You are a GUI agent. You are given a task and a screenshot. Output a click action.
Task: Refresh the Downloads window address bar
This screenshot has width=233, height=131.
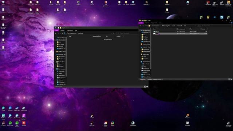pyautogui.click(x=114, y=33)
